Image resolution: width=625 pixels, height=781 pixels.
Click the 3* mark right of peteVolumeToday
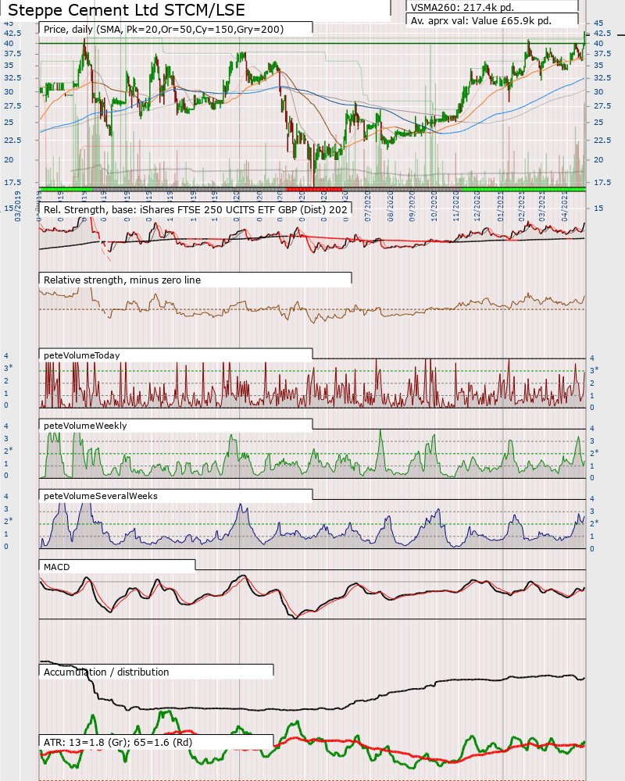(x=594, y=370)
